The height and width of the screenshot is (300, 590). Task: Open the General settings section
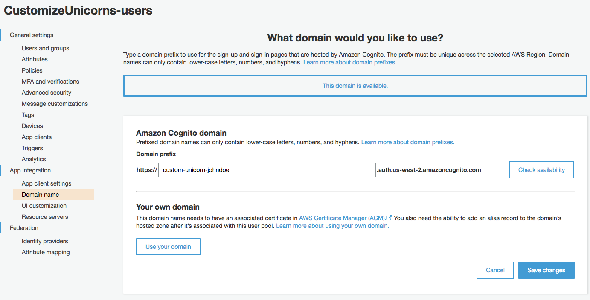(x=32, y=35)
